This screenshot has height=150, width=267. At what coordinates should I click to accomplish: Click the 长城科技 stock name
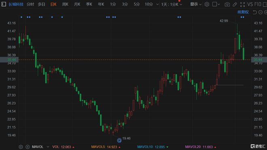16,4
